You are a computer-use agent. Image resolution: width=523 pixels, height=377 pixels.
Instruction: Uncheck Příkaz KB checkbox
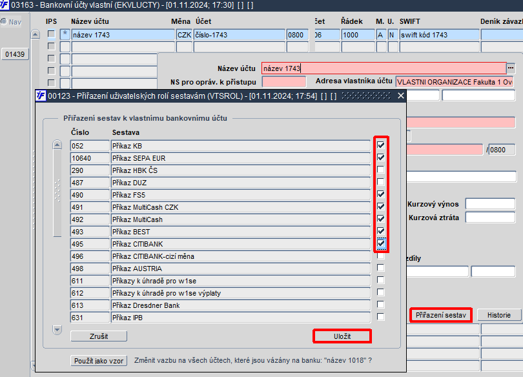[380, 145]
